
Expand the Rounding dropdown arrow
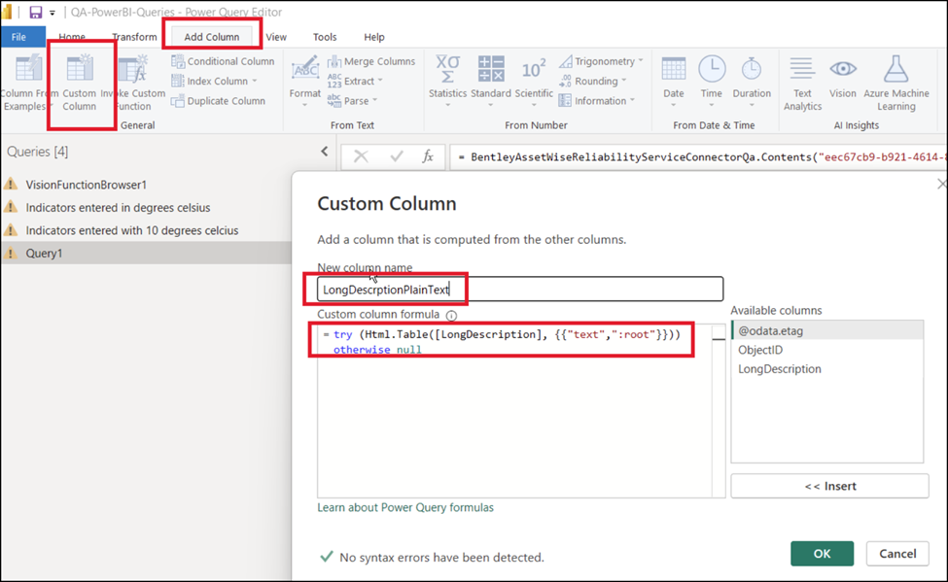(x=624, y=81)
